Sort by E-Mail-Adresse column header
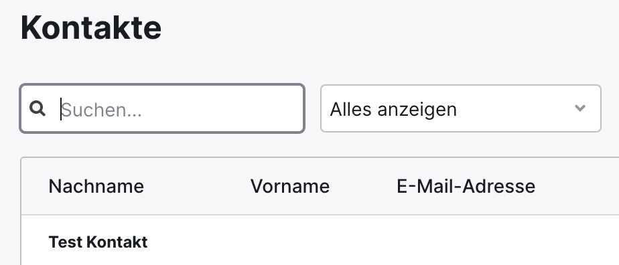 coord(466,186)
